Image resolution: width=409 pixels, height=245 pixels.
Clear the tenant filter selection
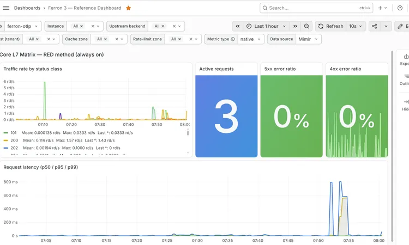(x=49, y=39)
